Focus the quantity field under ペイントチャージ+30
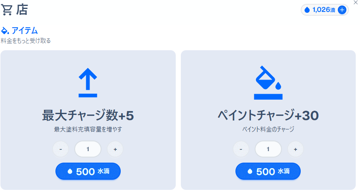This screenshot has width=360, height=192. [x=268, y=149]
